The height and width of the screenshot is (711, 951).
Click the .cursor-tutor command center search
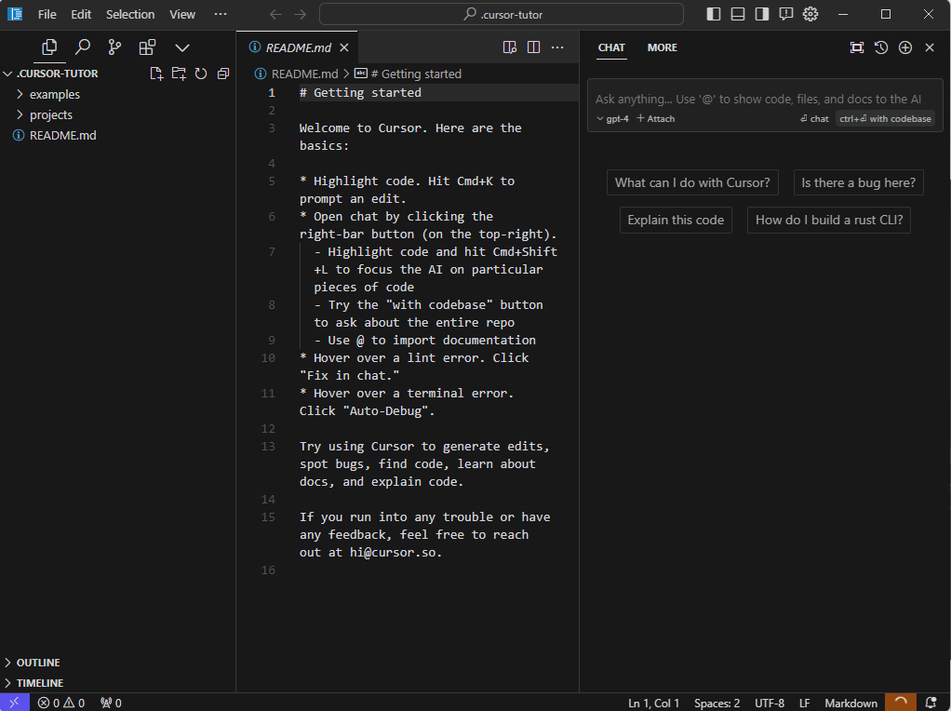502,14
